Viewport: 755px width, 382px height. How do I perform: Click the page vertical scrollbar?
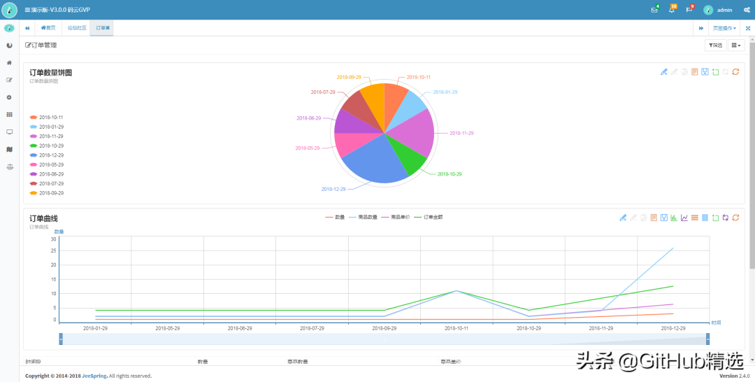click(752, 154)
